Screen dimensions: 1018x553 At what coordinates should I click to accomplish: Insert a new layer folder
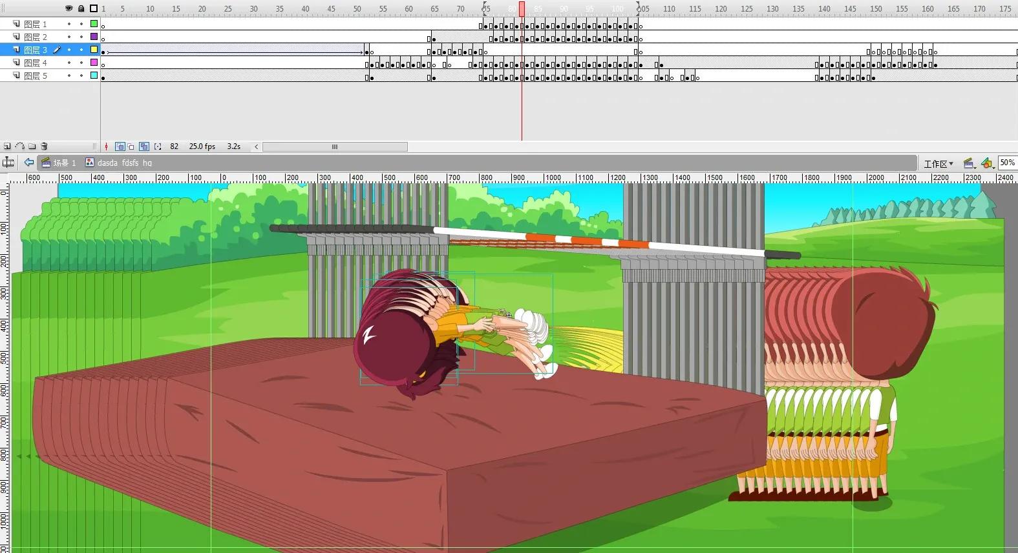click(x=32, y=146)
